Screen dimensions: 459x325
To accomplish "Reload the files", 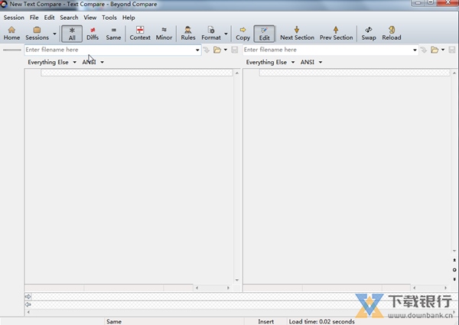I will click(x=391, y=33).
